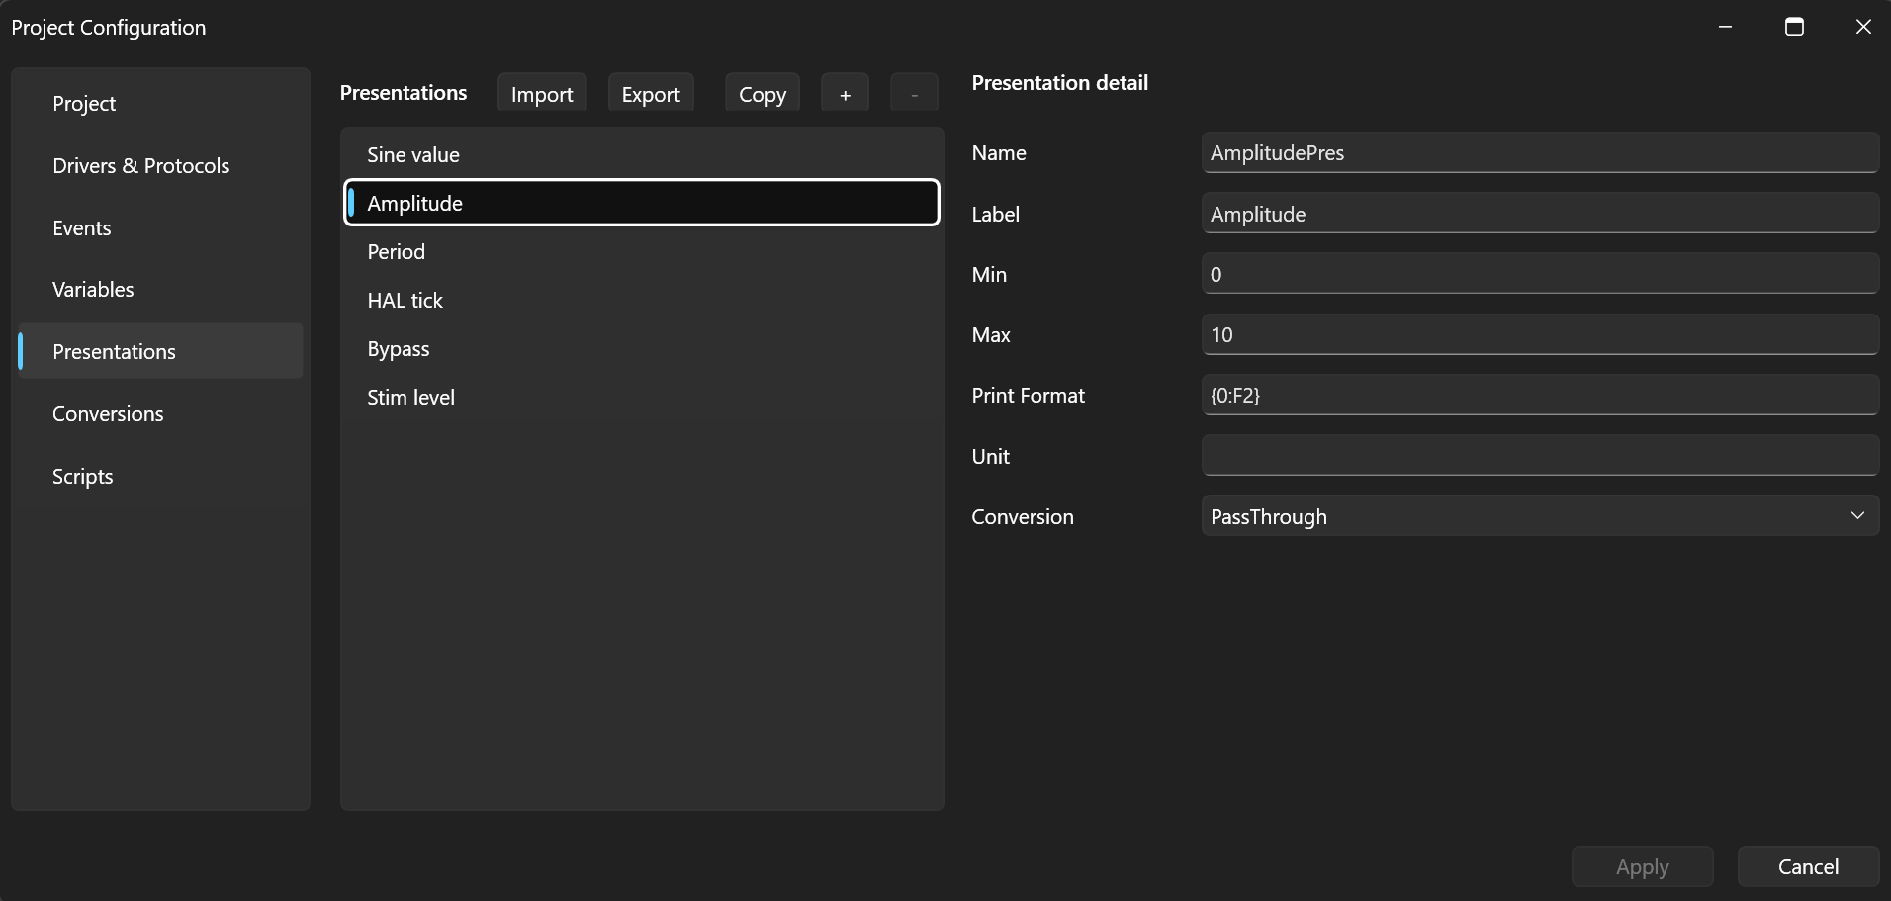1891x901 pixels.
Task: Edit the Label field Amplitude
Action: click(x=1540, y=214)
